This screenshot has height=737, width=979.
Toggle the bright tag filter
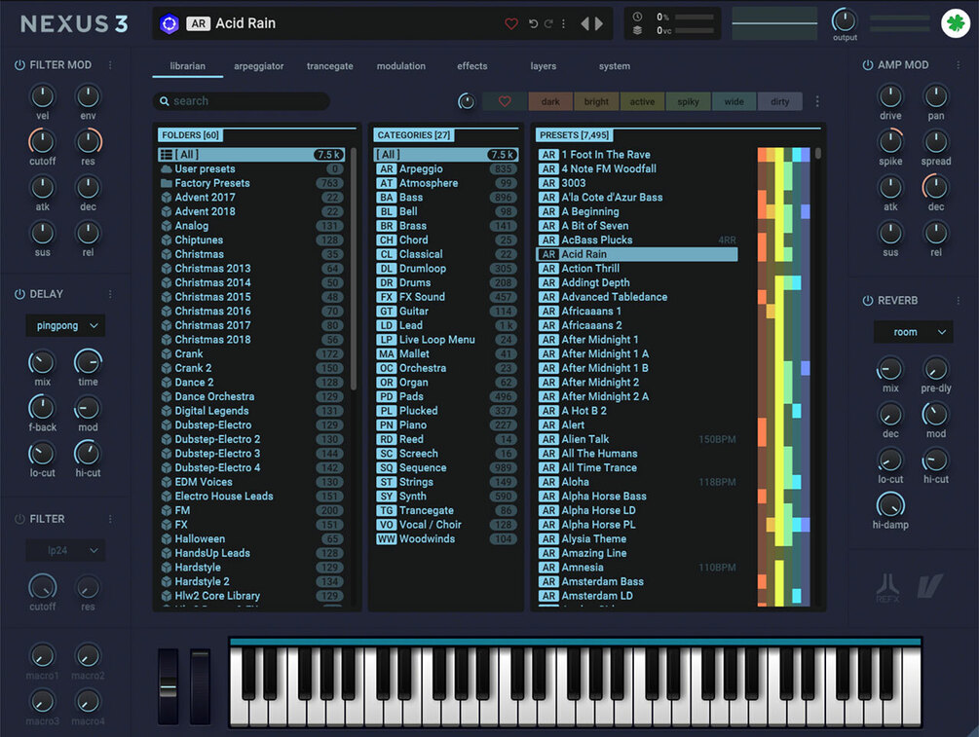(596, 101)
